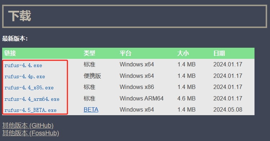The height and width of the screenshot is (141, 270).
Task: Get the rufus-4.5_BETA.exe download
Action: click(31, 110)
